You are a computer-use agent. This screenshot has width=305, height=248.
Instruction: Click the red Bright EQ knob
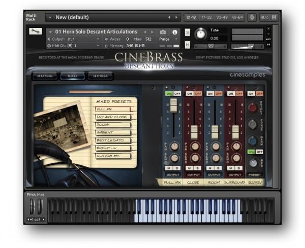pos(253,108)
